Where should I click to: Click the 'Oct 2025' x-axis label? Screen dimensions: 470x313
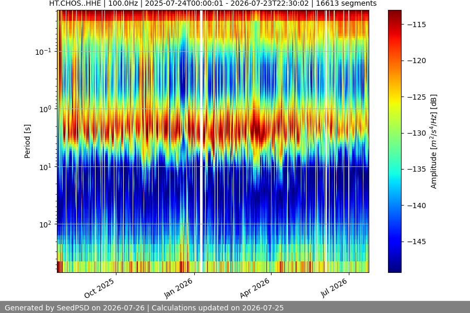click(x=99, y=288)
